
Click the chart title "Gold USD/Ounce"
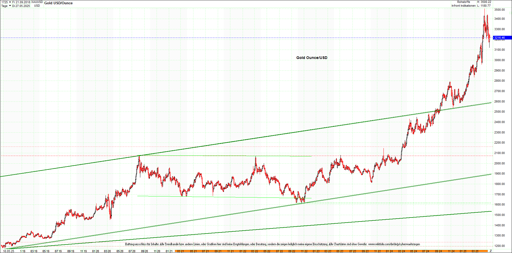pos(59,3)
